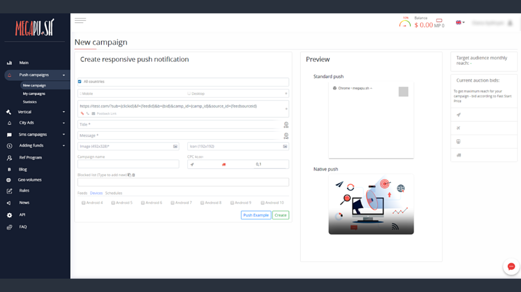Image resolution: width=521 pixels, height=292 pixels.
Task: Click the picture icon in Image (492x328) field
Action: (x=176, y=146)
